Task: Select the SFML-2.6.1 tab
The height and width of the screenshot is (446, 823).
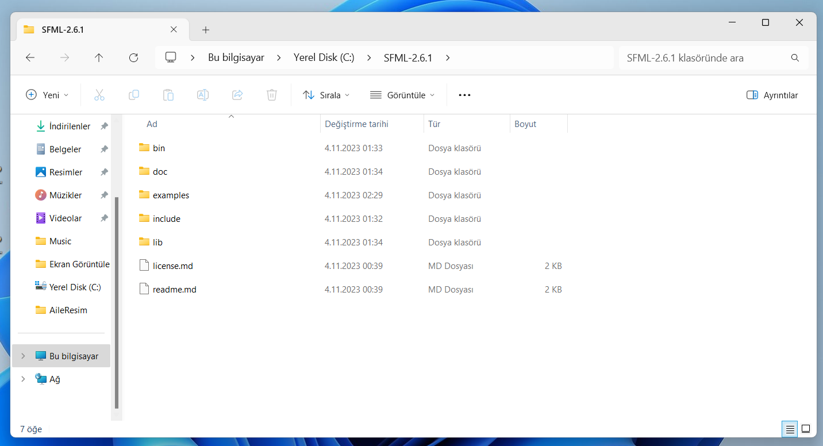Action: [102, 29]
